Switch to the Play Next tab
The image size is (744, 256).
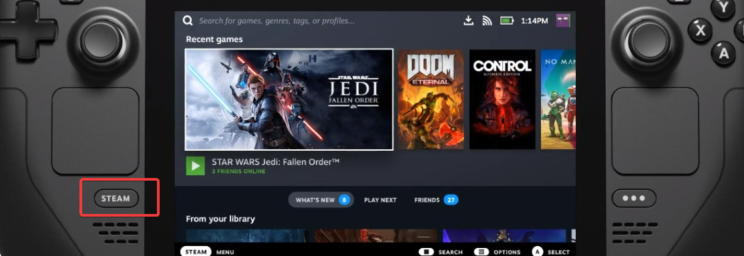[x=380, y=200]
